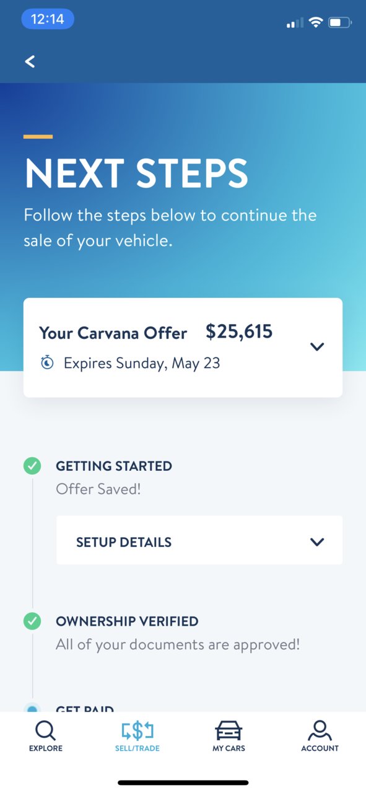Tap the Account tab label
Image resolution: width=366 pixels, height=793 pixels.
pyautogui.click(x=320, y=748)
